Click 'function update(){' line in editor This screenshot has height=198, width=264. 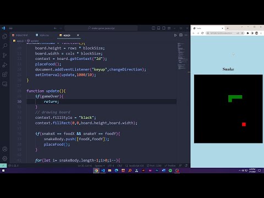(46, 91)
